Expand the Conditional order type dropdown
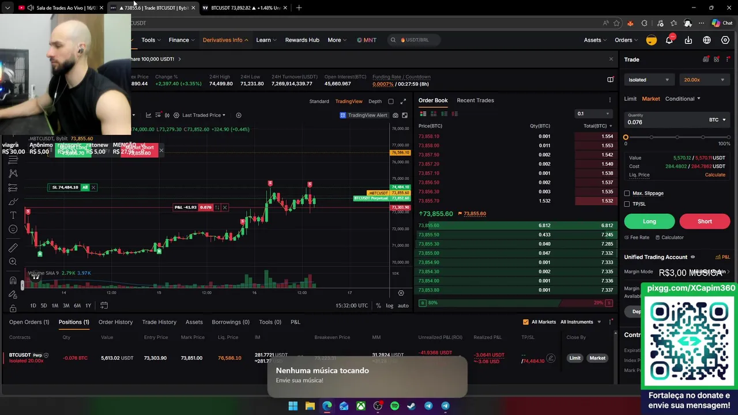Image resolution: width=738 pixels, height=415 pixels. click(x=683, y=99)
